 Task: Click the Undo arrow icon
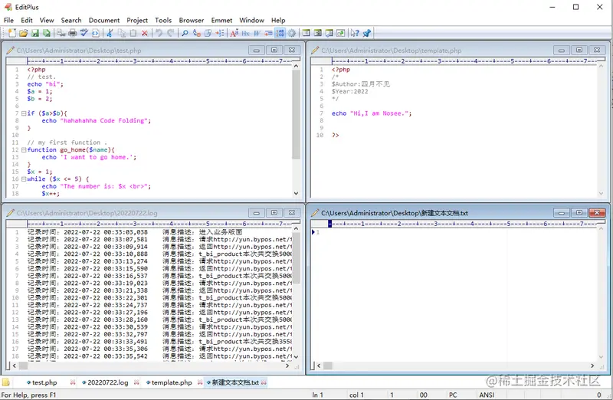pyautogui.click(x=159, y=33)
